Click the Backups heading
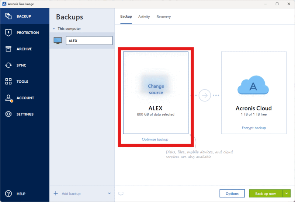This screenshot has width=295, height=202. pyautogui.click(x=70, y=17)
